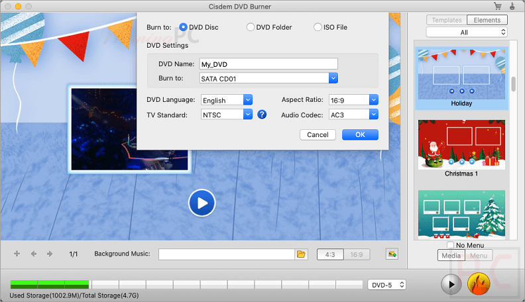The width and height of the screenshot is (525, 302).
Task: Open the All templates category dropdown
Action: point(467,32)
